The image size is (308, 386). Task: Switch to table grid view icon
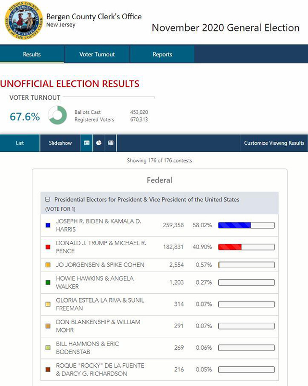(111, 143)
